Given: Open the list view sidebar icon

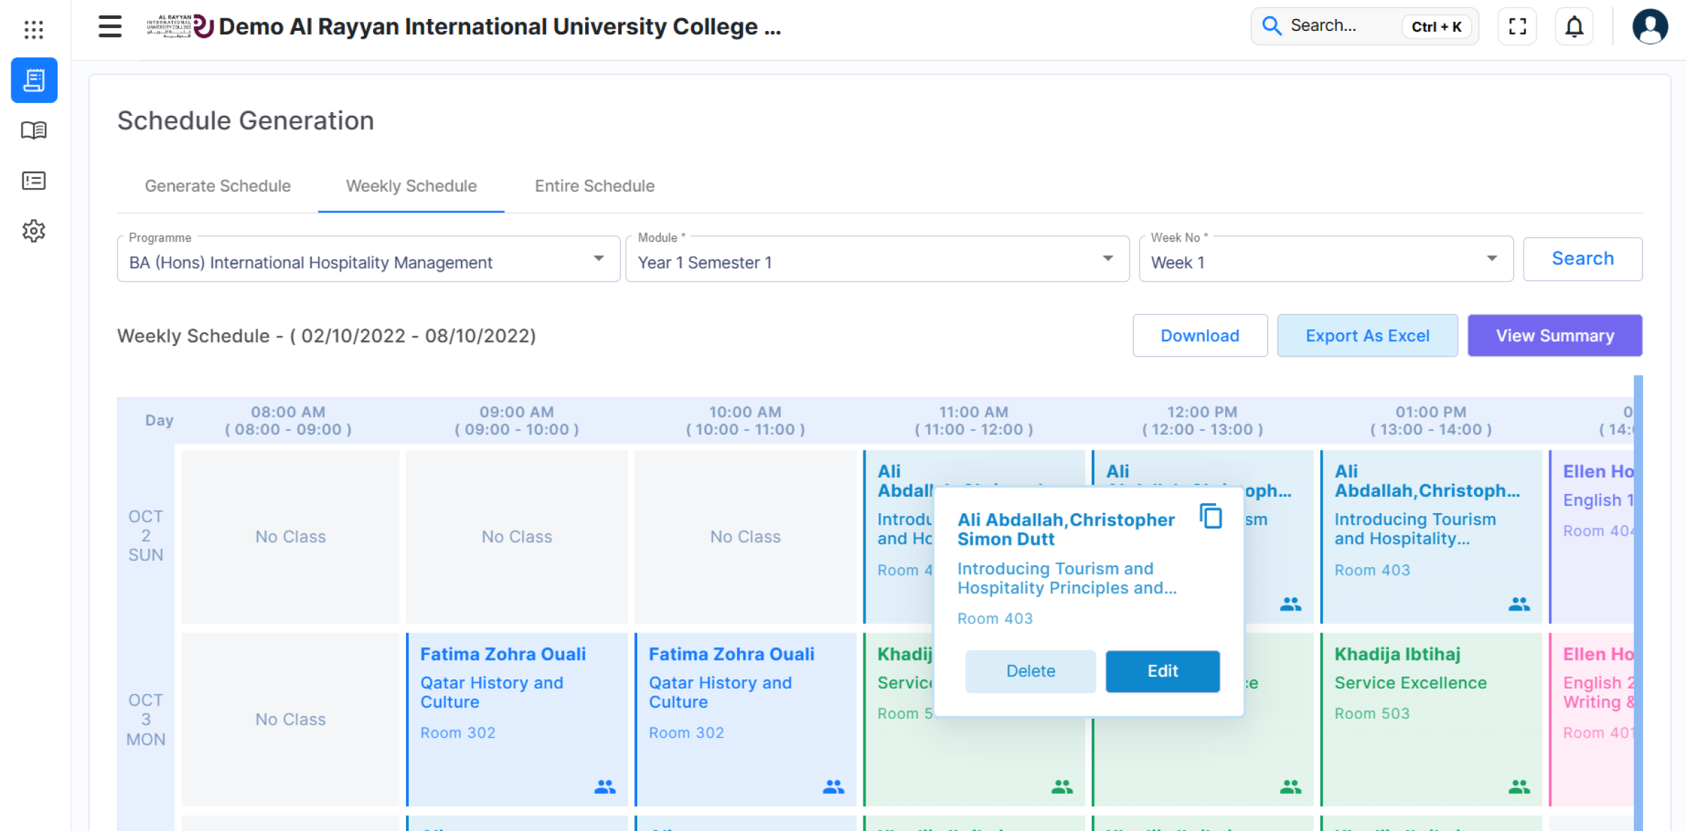Looking at the screenshot, I should 34,181.
